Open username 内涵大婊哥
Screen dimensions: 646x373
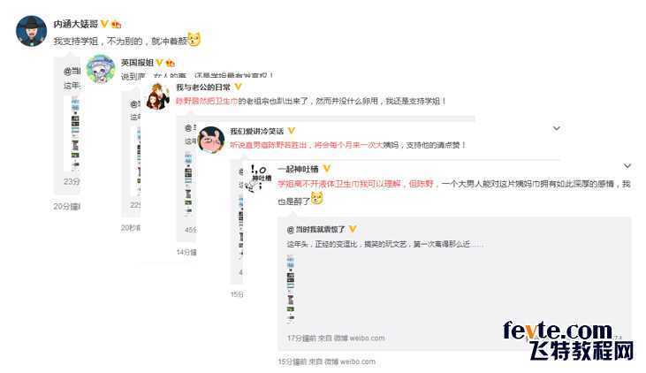(x=76, y=24)
